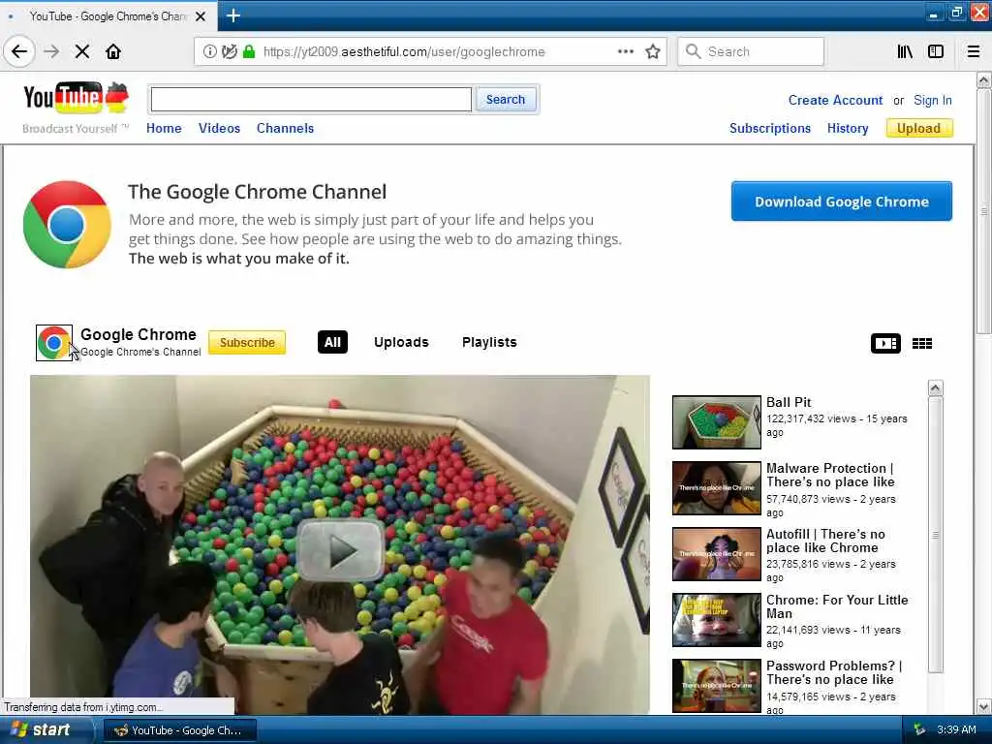Stop page loading with the X button

pos(82,51)
